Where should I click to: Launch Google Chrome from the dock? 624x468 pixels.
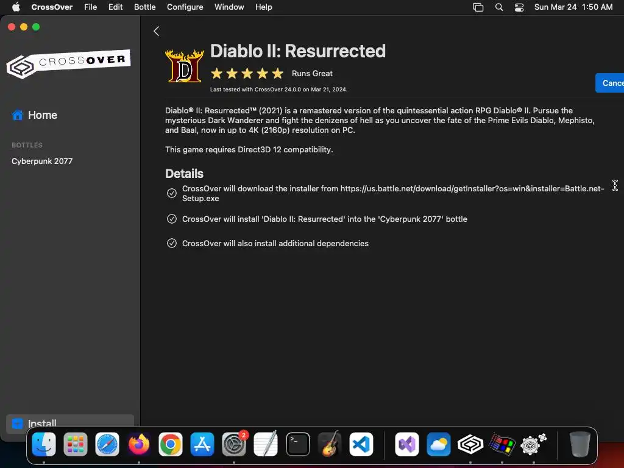click(x=171, y=444)
